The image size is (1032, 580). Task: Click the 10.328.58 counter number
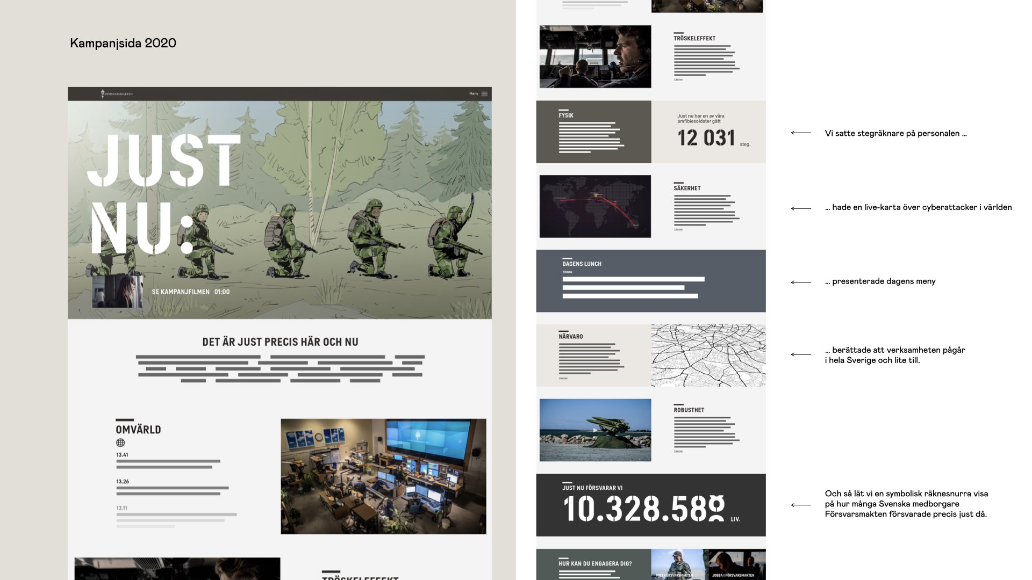coord(644,509)
